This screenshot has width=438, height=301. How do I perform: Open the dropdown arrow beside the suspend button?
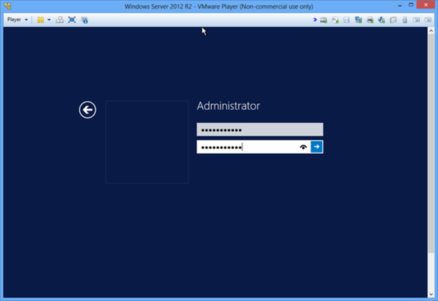tap(49, 20)
